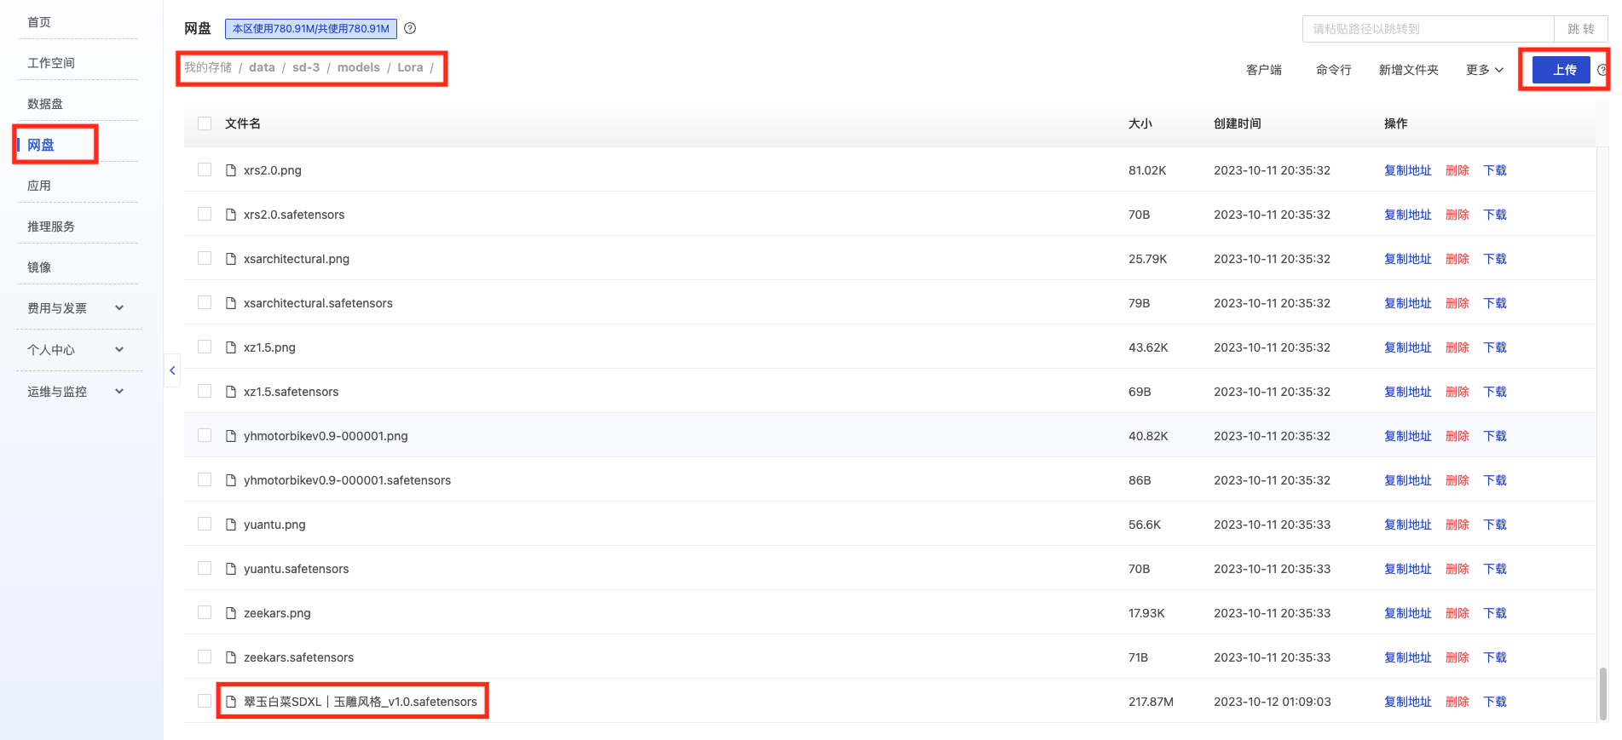
Task: Delete zeekars.png via 删除
Action: pyautogui.click(x=1457, y=613)
